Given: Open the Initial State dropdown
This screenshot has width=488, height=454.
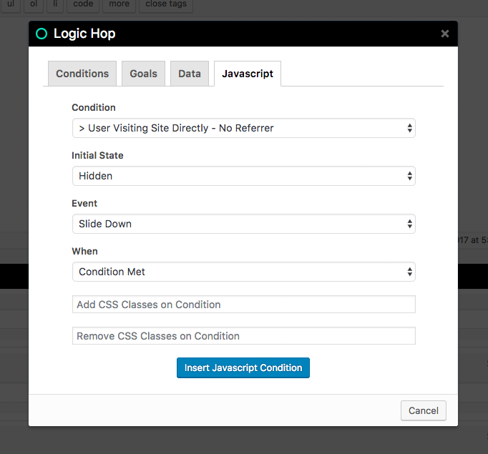Looking at the screenshot, I should 244,176.
